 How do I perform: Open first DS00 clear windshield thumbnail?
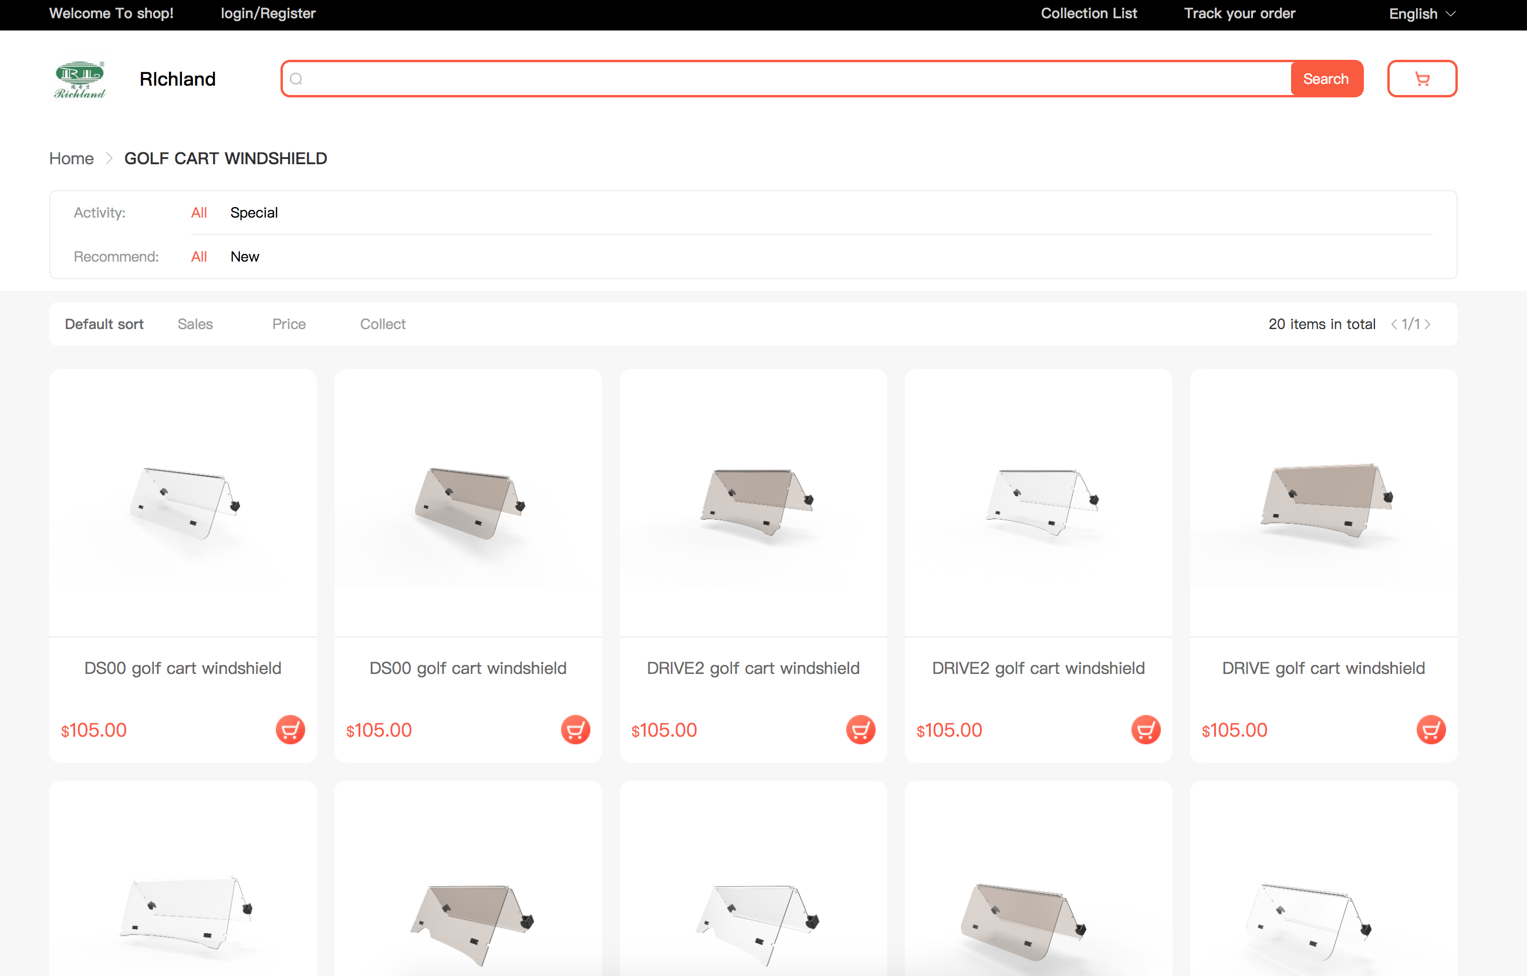183,503
